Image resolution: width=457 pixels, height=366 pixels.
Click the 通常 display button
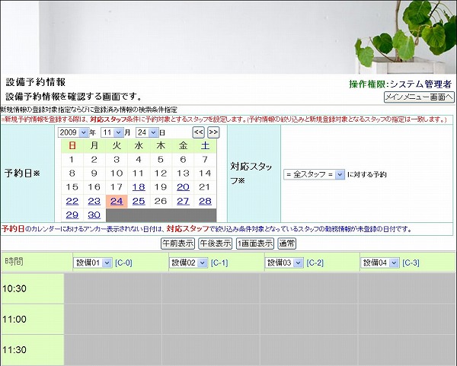coord(287,243)
